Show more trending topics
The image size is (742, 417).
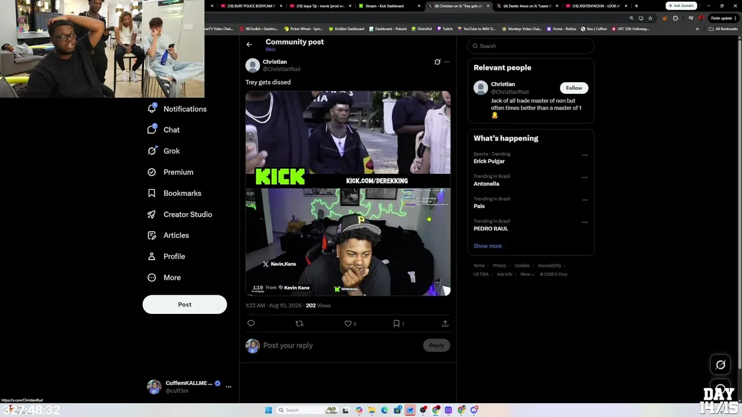click(x=488, y=246)
